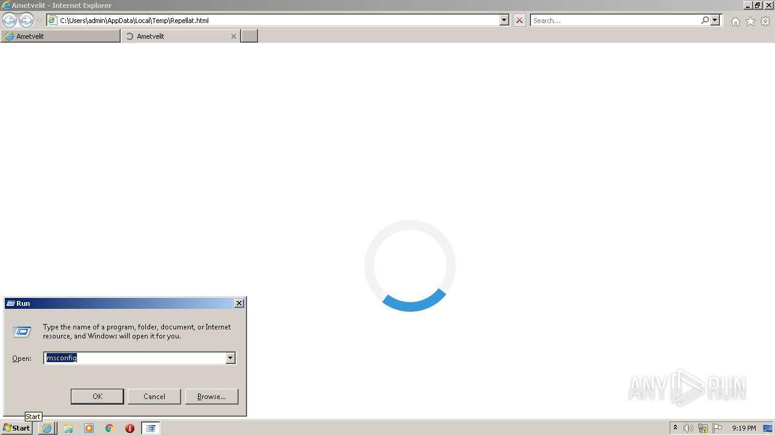The height and width of the screenshot is (436, 775).
Task: Click the magnifier search icon
Action: click(705, 20)
